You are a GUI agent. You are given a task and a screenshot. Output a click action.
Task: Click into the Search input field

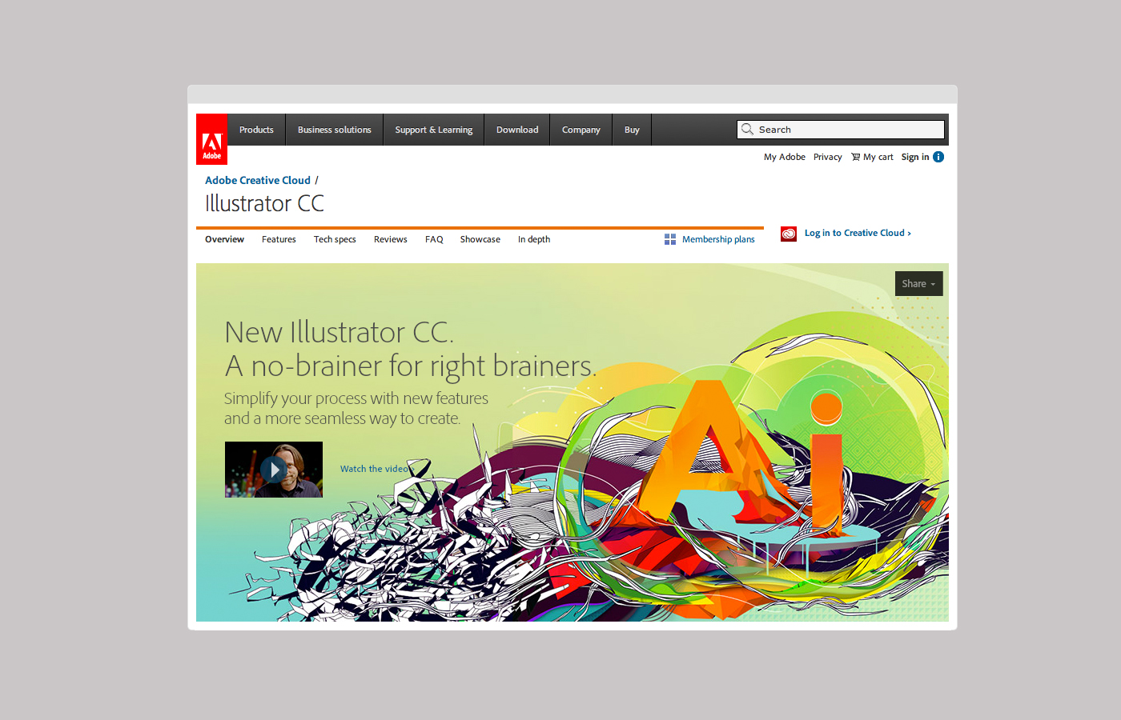tap(841, 130)
